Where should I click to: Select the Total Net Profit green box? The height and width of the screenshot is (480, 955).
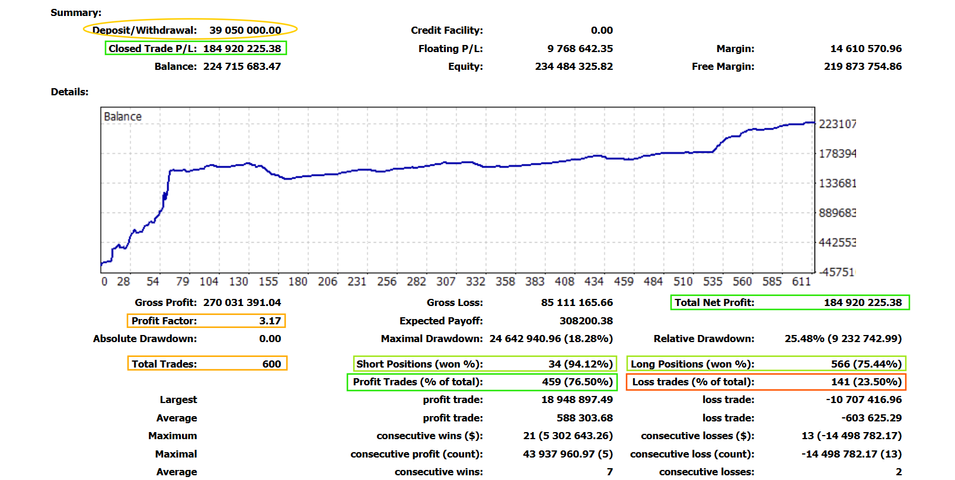click(x=789, y=302)
